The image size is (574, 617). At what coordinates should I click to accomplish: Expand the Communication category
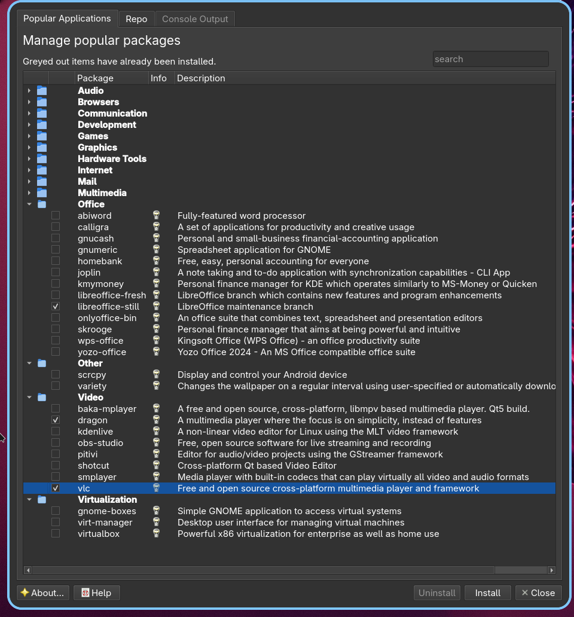point(29,114)
